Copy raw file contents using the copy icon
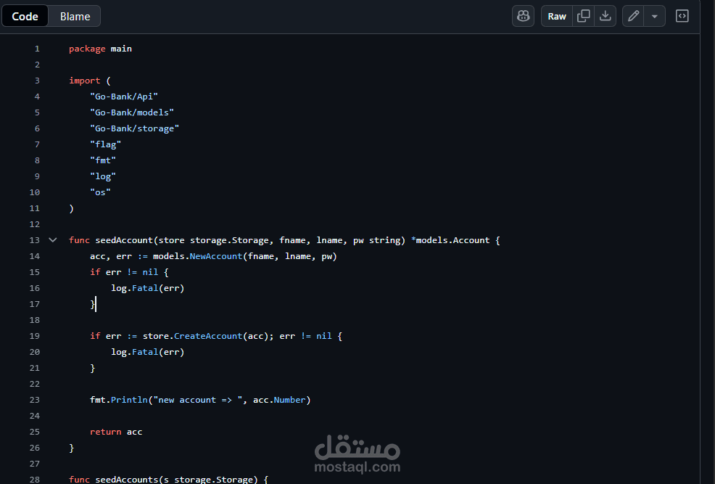The width and height of the screenshot is (715, 484). pyautogui.click(x=582, y=15)
